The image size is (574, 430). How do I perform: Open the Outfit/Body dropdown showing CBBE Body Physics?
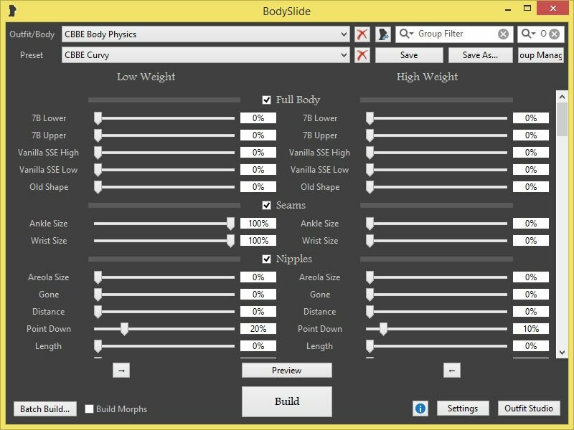click(206, 34)
